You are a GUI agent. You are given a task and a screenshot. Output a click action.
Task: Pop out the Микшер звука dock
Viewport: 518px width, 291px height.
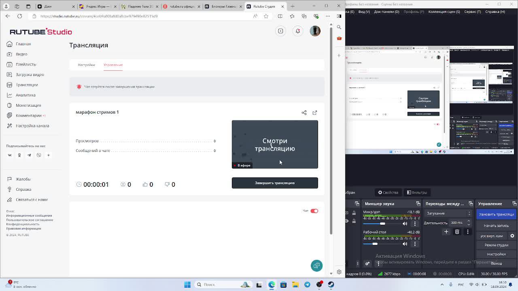pos(418,204)
